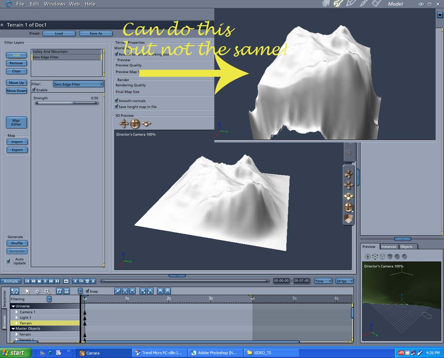
Task: Expand the Camera 1 tree item
Action: pos(16,312)
